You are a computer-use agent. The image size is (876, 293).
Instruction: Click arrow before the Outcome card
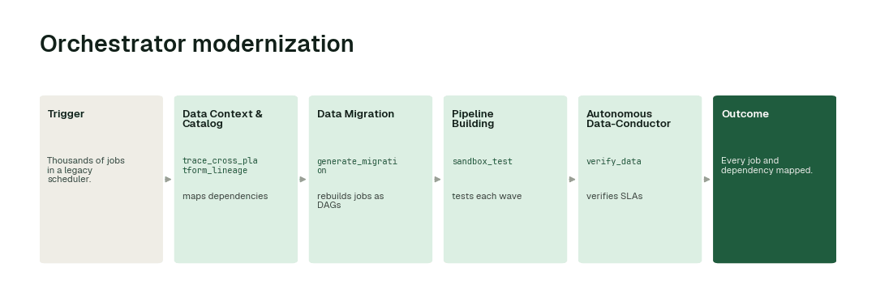(x=706, y=180)
